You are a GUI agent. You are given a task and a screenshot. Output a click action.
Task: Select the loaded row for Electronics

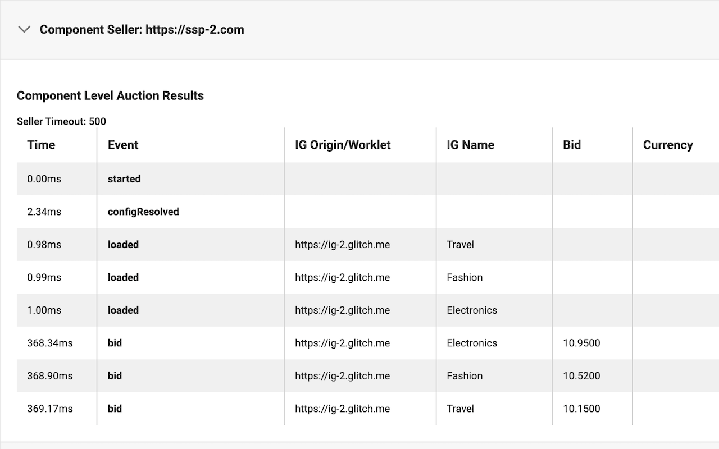tap(368, 310)
